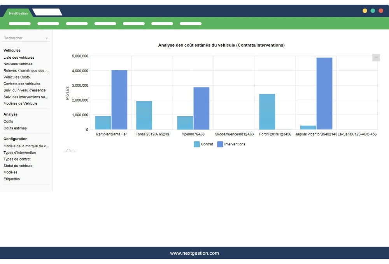Screen dimensions: 389x264
Task: Click the light blue Contrat legend swatch
Action: click(197, 144)
